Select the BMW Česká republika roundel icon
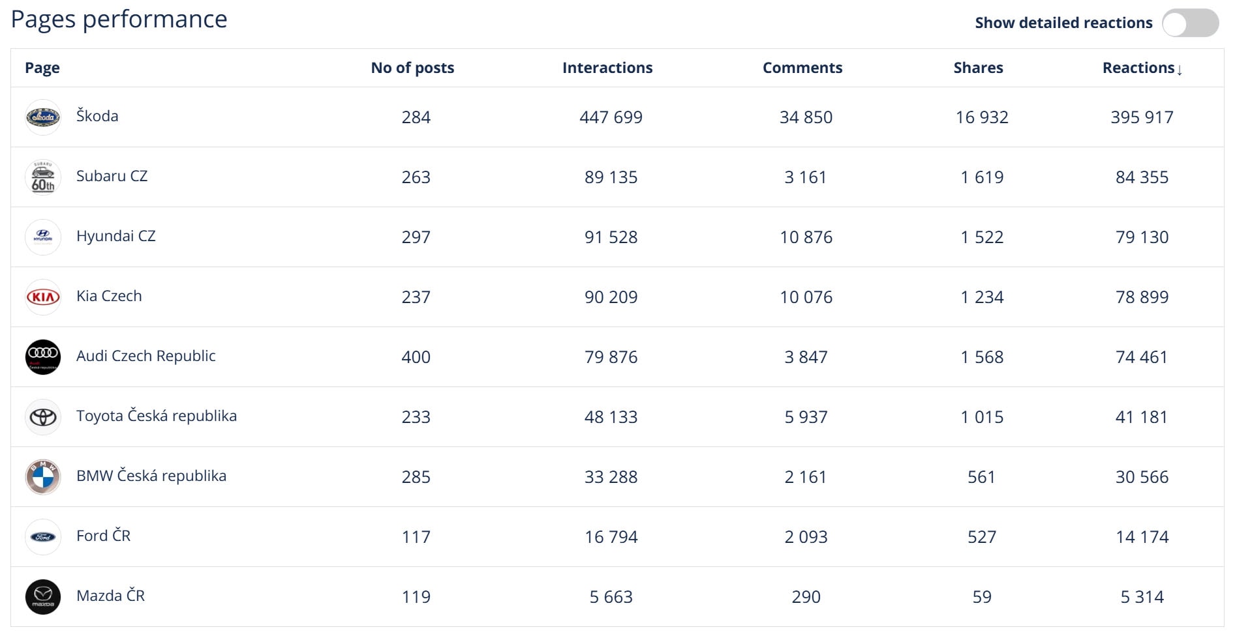 pyautogui.click(x=43, y=477)
